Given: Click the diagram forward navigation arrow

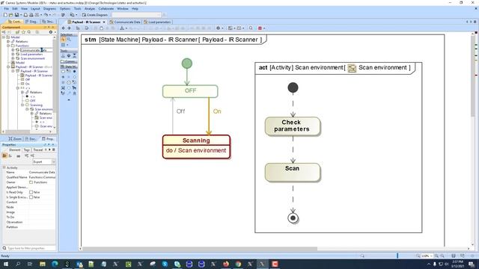Looking at the screenshot, I should coord(69,28).
